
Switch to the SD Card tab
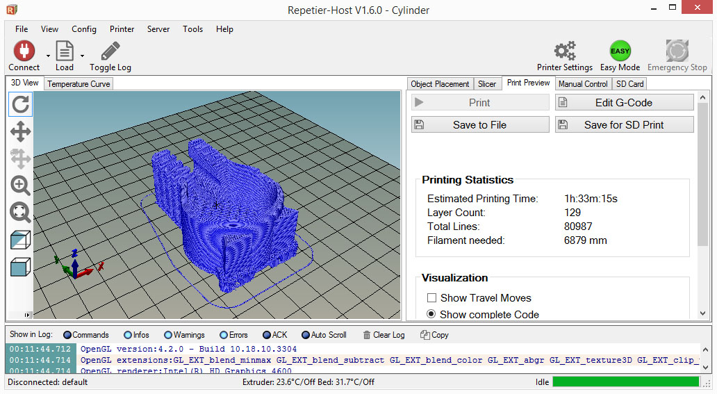[629, 84]
